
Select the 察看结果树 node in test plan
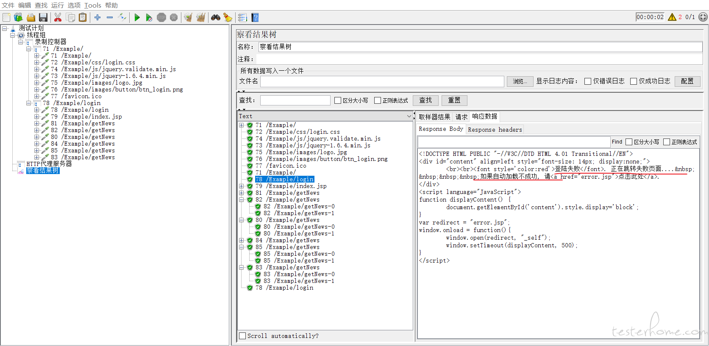(x=43, y=171)
